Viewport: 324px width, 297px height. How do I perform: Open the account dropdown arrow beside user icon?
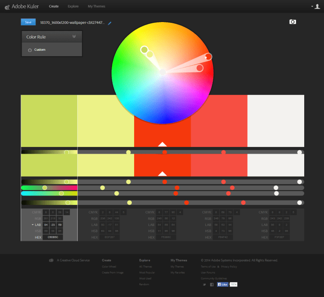tap(312, 6)
